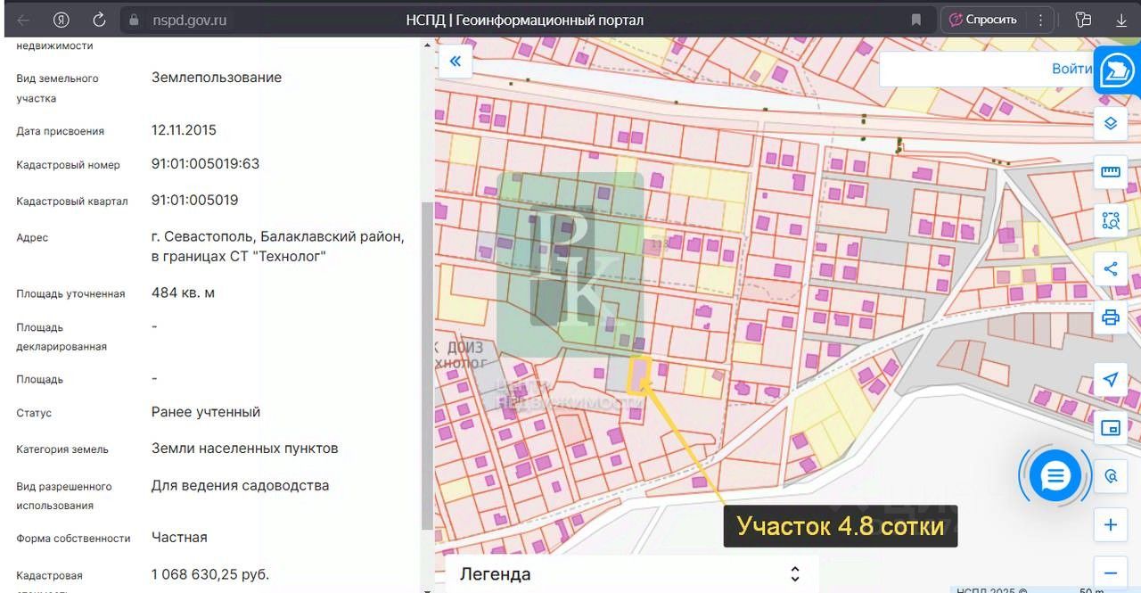
Task: Expand the Легенда legend panel
Action: 794,574
